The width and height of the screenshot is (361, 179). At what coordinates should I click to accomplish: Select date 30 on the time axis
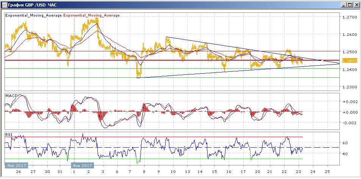(x=47, y=172)
